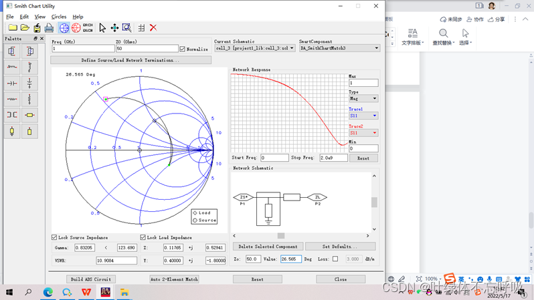Toggle the Normalize checkbox

(183, 49)
